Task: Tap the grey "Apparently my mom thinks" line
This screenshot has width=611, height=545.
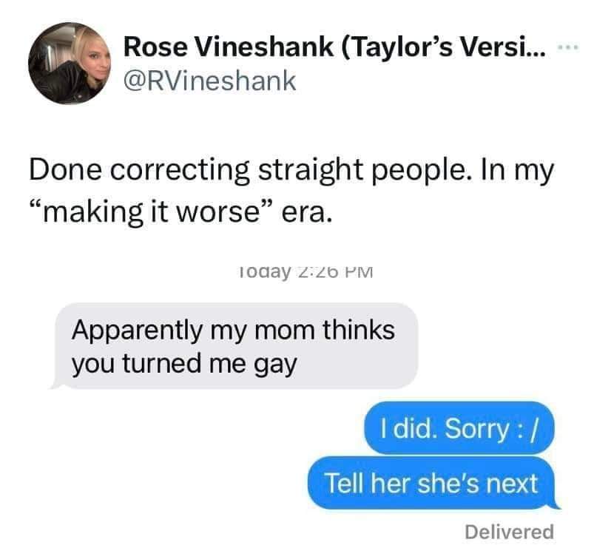Action: click(x=232, y=329)
